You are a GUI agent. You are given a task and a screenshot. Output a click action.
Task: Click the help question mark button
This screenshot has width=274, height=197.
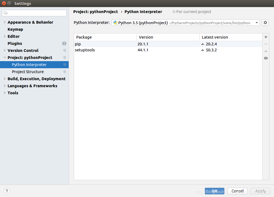click(x=7, y=191)
